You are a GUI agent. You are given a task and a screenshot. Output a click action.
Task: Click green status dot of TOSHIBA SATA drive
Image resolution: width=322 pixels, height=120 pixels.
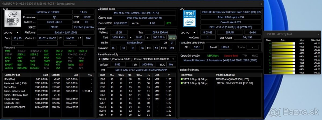coord(182,79)
